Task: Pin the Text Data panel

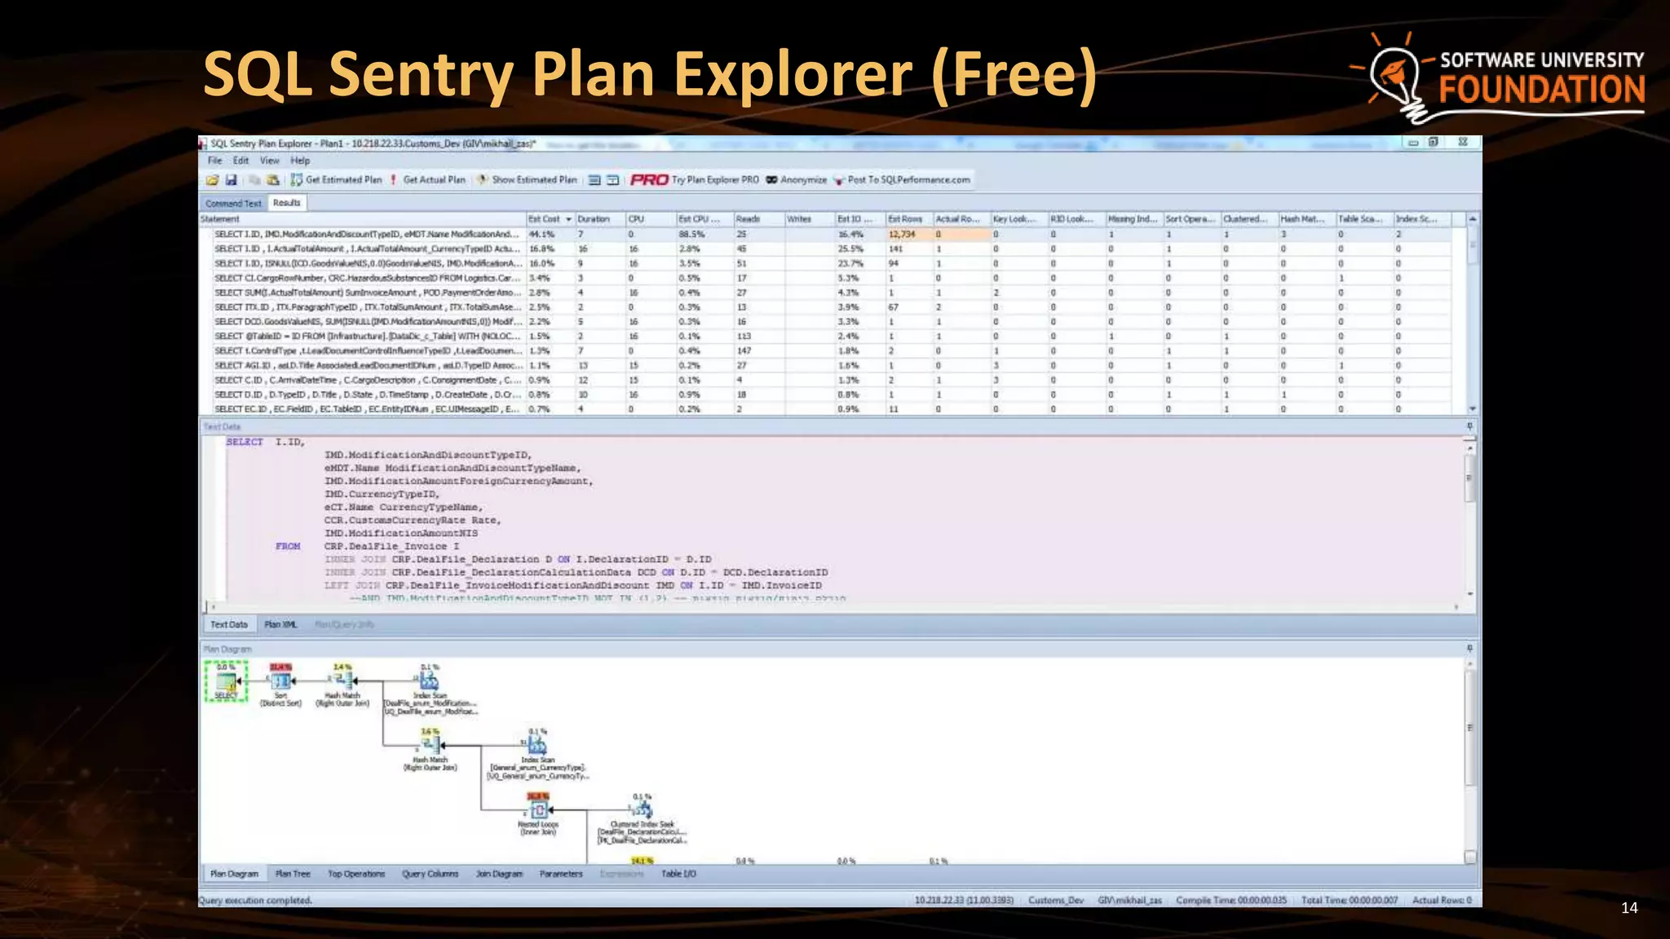Action: [x=1470, y=426]
